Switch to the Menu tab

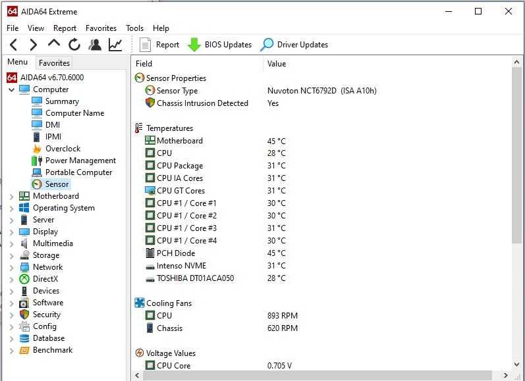18,62
